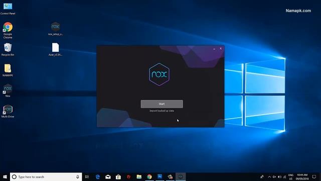Close the Nox installer window
Image resolution: width=321 pixels, height=181 pixels.
(221, 49)
